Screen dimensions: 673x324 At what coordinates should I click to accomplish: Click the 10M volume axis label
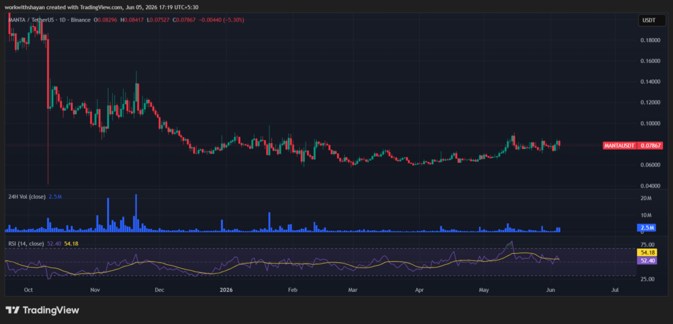[x=647, y=214]
